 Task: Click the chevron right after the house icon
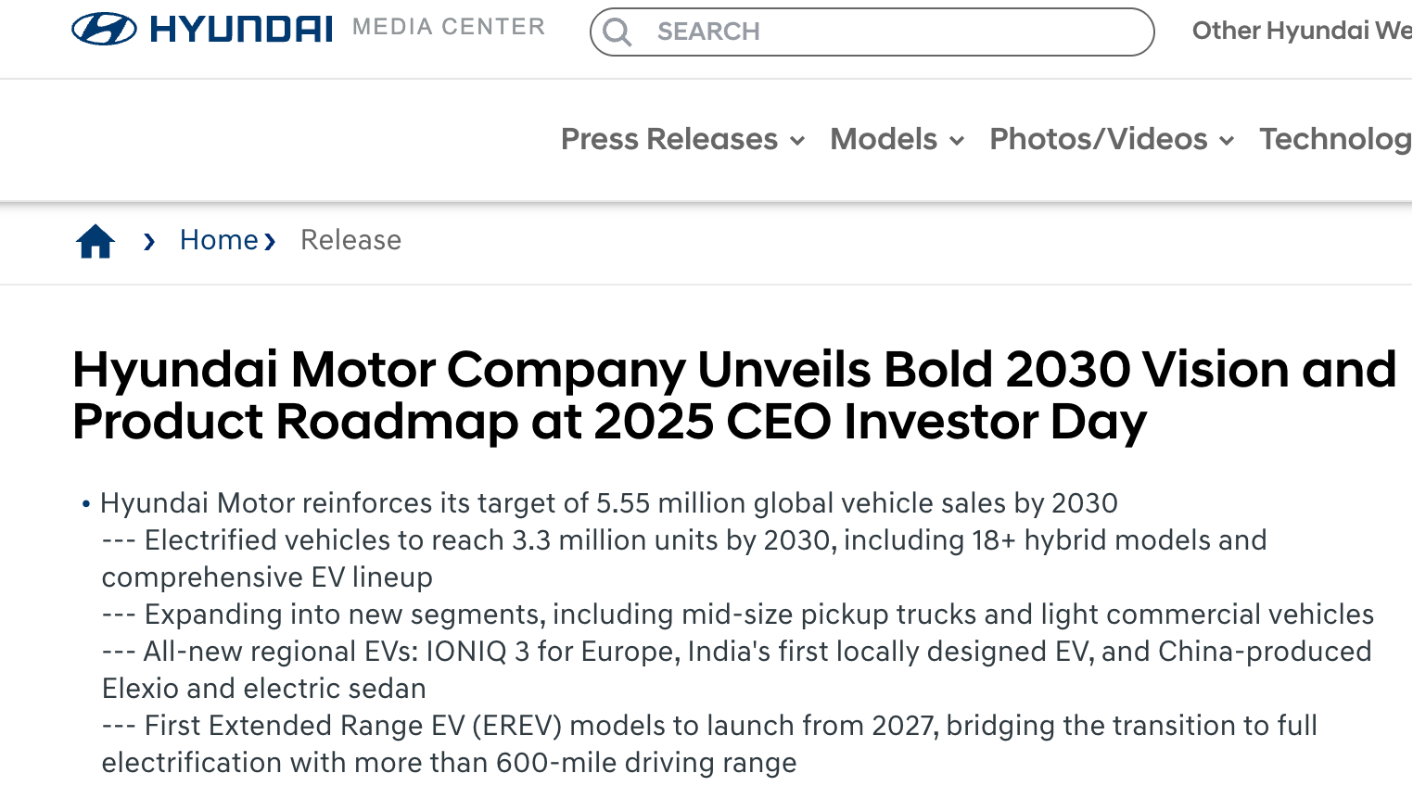click(x=149, y=242)
